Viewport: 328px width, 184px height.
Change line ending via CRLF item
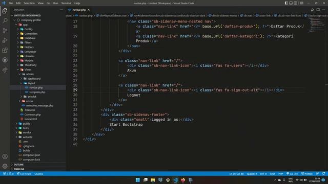272,174
